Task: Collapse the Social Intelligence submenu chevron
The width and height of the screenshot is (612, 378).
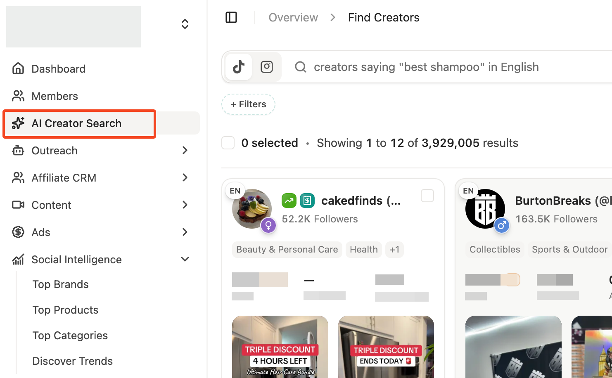Action: tap(185, 259)
